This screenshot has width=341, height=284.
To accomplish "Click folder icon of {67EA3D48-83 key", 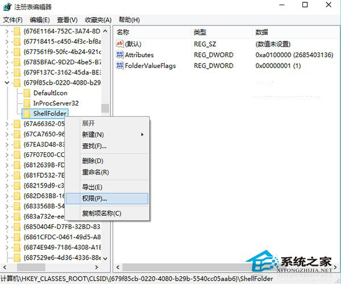I will pos(17,144).
